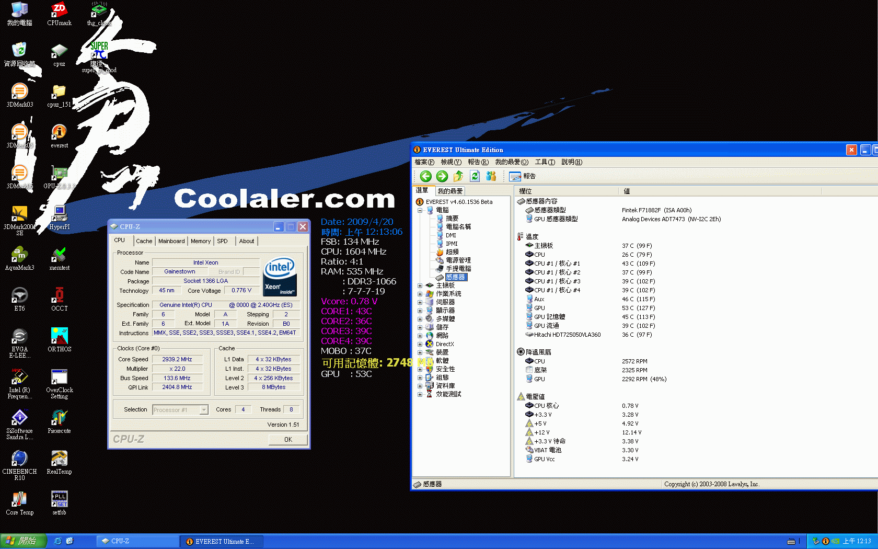Click the taskbar clock 上午 12:13
This screenshot has height=549, width=878.
857,541
